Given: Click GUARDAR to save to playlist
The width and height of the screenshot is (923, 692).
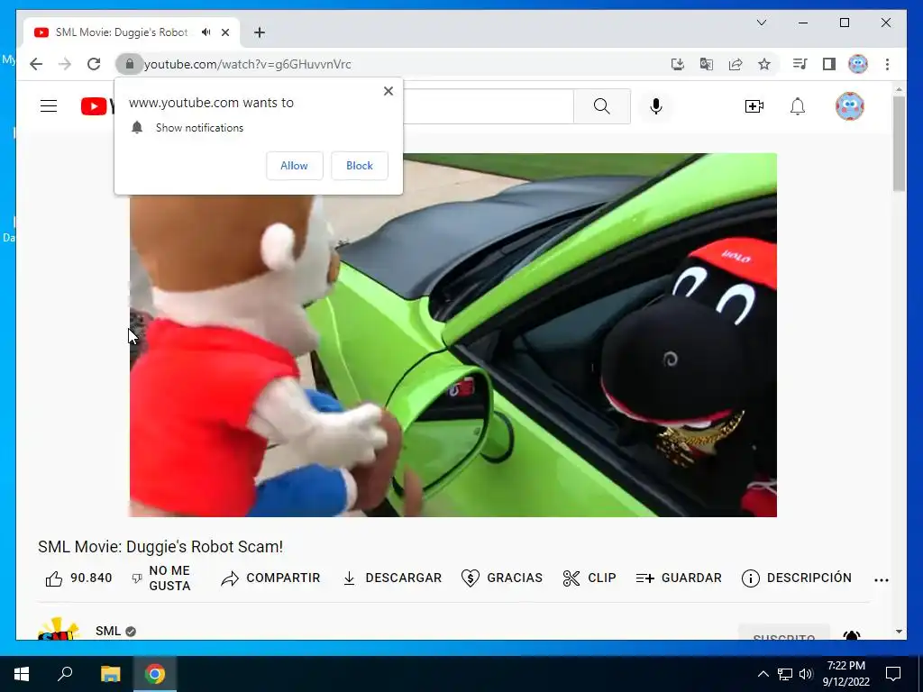Looking at the screenshot, I should point(679,578).
